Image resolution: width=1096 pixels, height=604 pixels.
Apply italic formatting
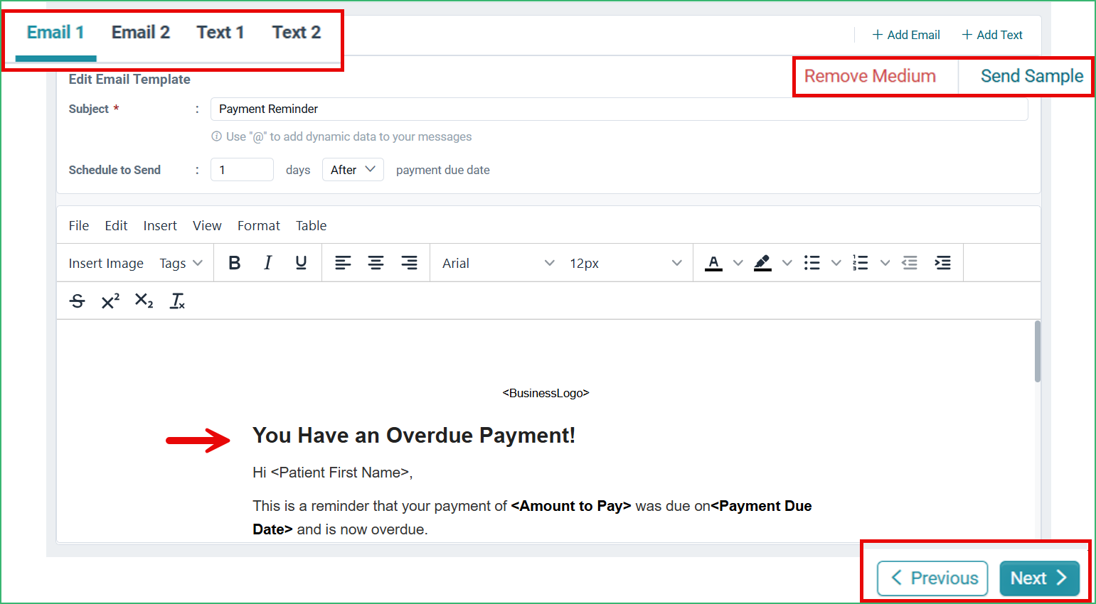[x=268, y=263]
